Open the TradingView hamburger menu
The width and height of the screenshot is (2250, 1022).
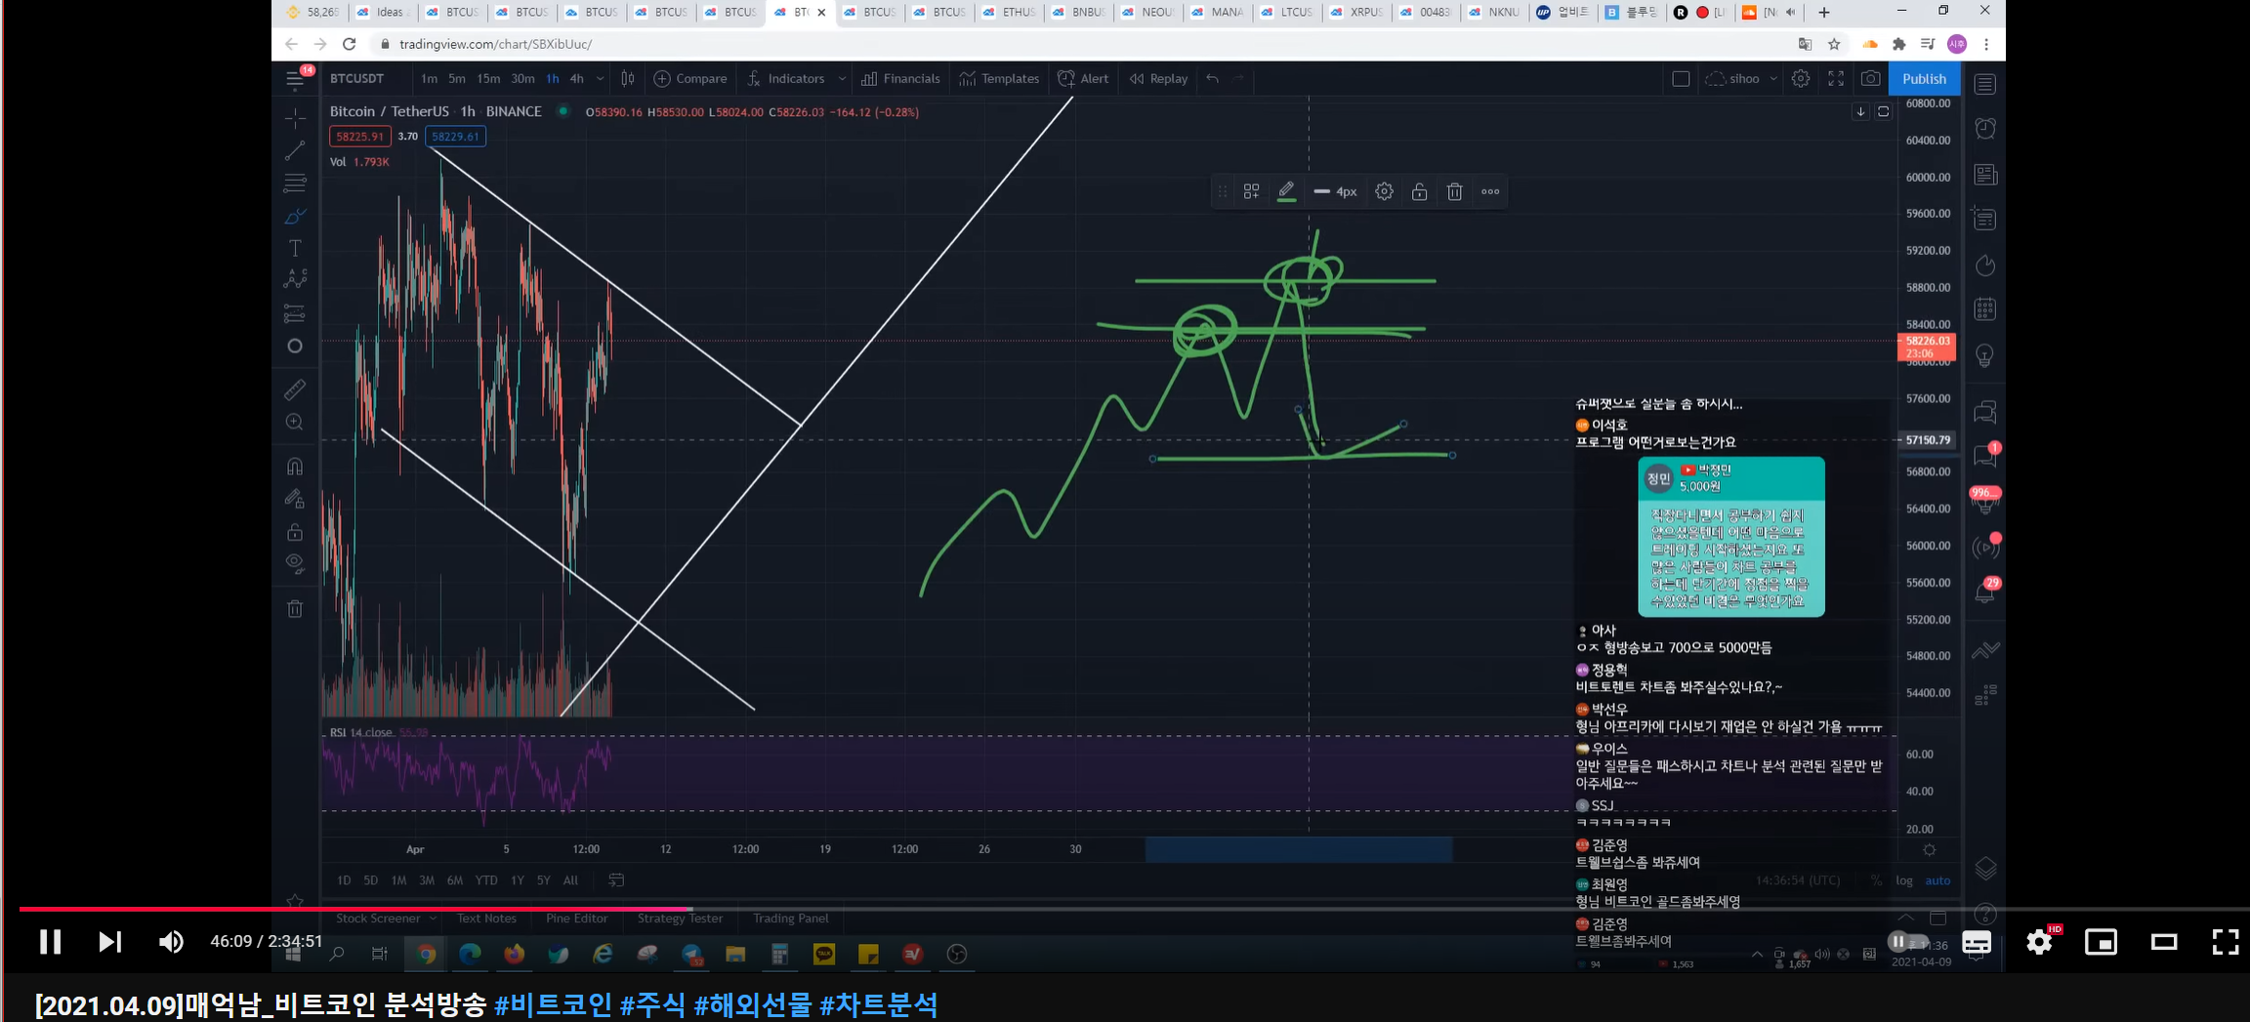pos(295,79)
